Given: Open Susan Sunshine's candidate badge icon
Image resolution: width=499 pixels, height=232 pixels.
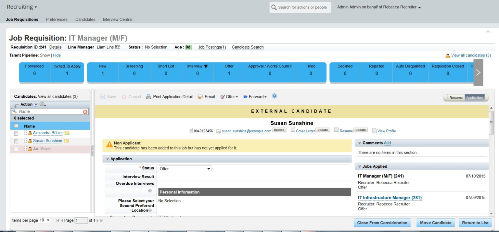Looking at the screenshot, I should tap(67, 141).
